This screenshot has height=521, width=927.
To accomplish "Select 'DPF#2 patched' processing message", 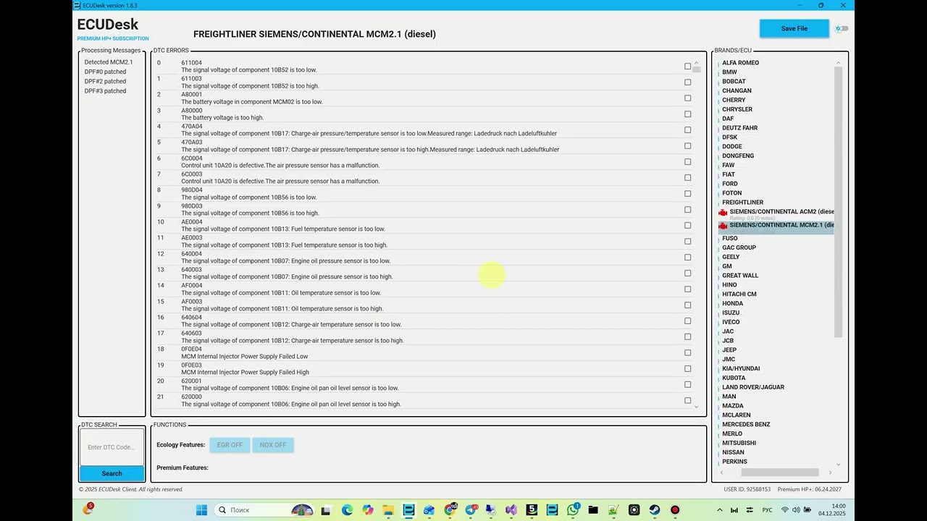I will 105,81.
